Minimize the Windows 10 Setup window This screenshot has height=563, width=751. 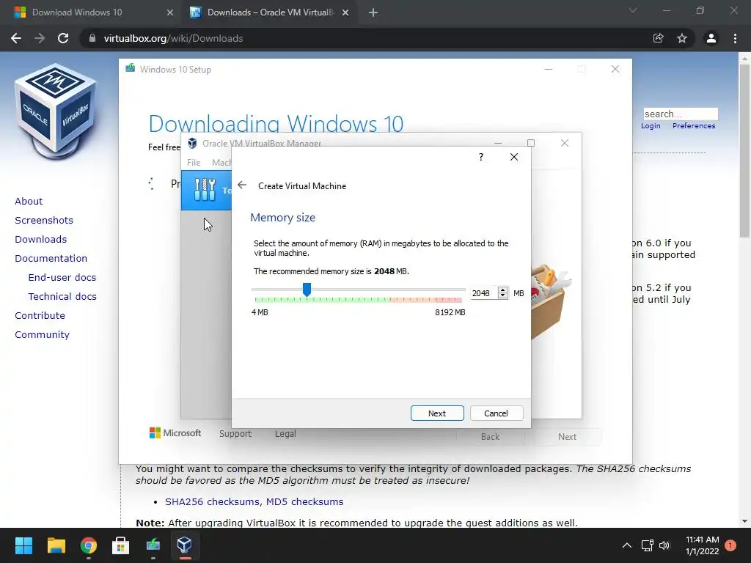coord(549,70)
